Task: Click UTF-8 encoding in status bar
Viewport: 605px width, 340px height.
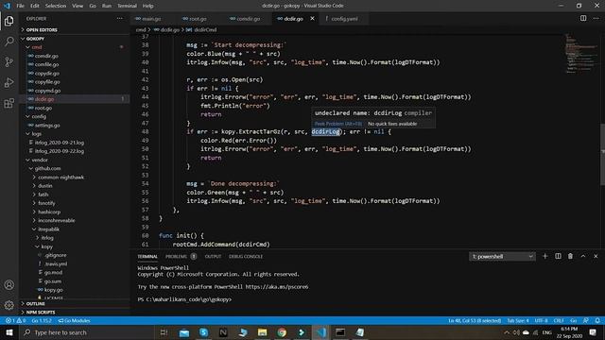Action: click(541, 320)
